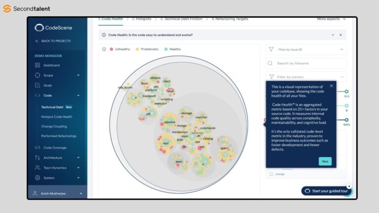Click the pipeline cluster in the map
The image size is (379, 213).
click(x=169, y=122)
